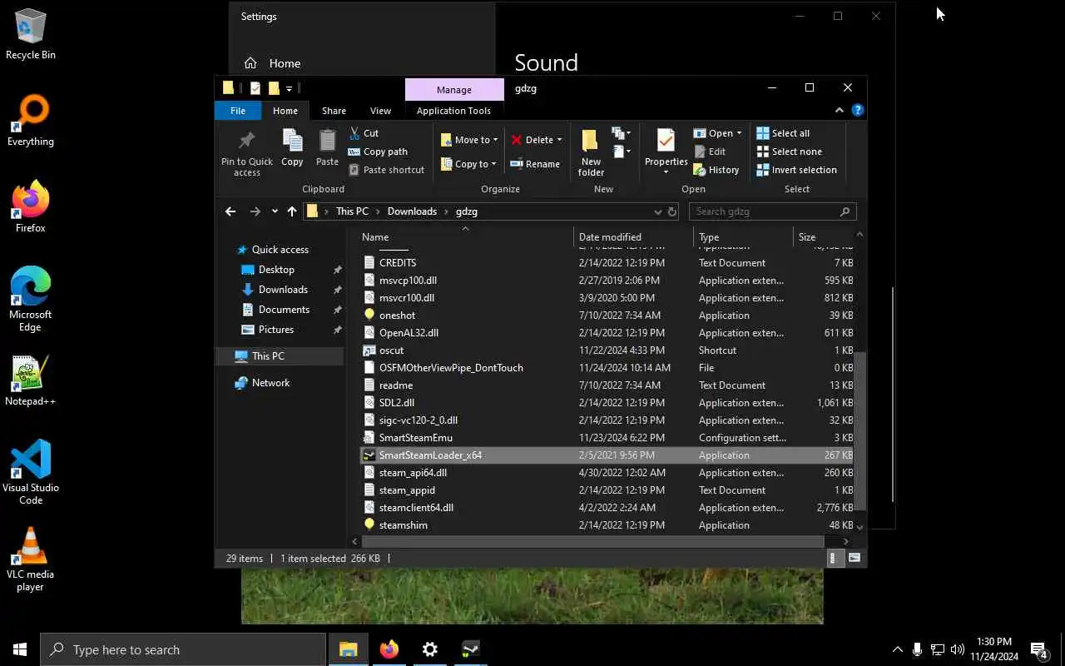Click This PC in address breadcrumb
Screen dimensions: 1065x666
(352, 211)
